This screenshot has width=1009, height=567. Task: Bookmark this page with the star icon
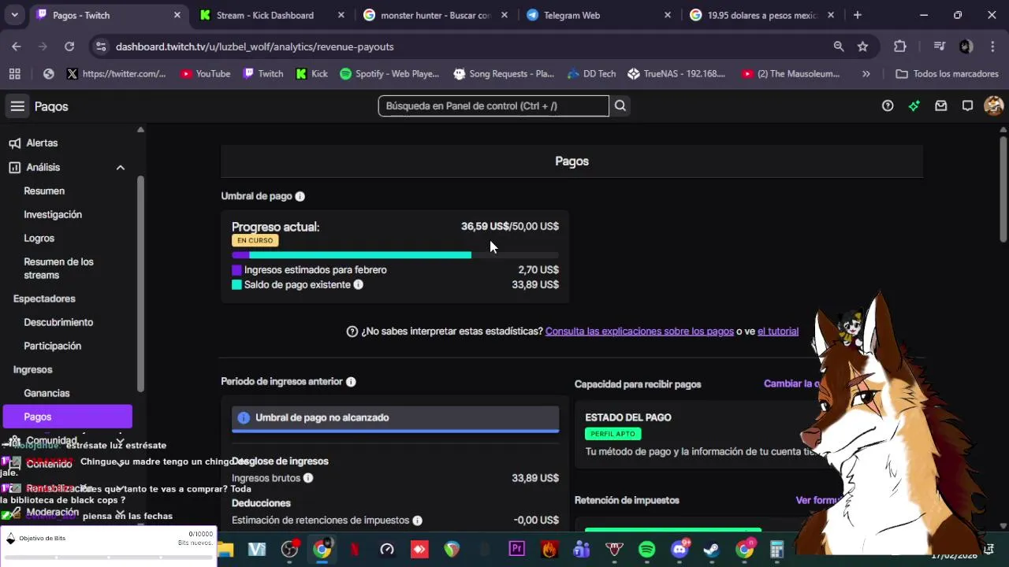pyautogui.click(x=862, y=46)
